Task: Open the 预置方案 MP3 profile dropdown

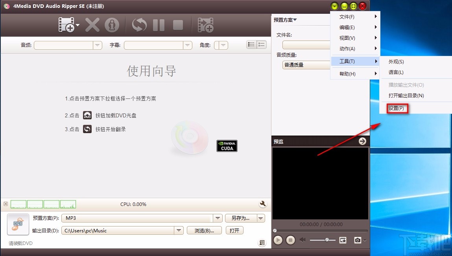Action: (x=218, y=218)
